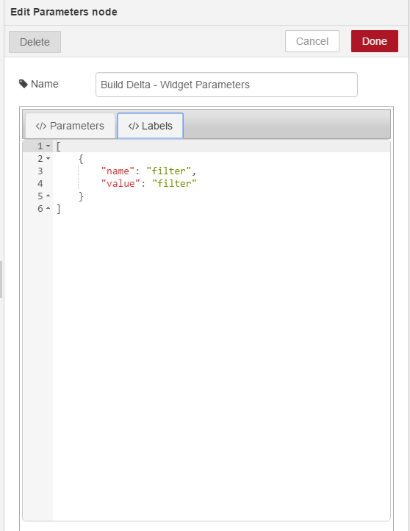Image resolution: width=410 pixels, height=531 pixels.
Task: Click the fold end marker on line 5
Action: click(48, 196)
